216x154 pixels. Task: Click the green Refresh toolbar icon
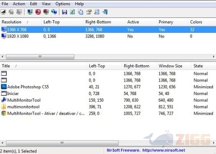tap(73, 12)
